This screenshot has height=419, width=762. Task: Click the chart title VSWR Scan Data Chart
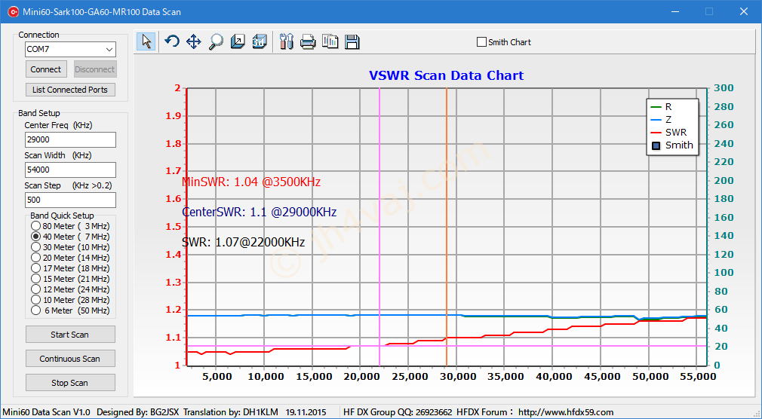(x=446, y=75)
